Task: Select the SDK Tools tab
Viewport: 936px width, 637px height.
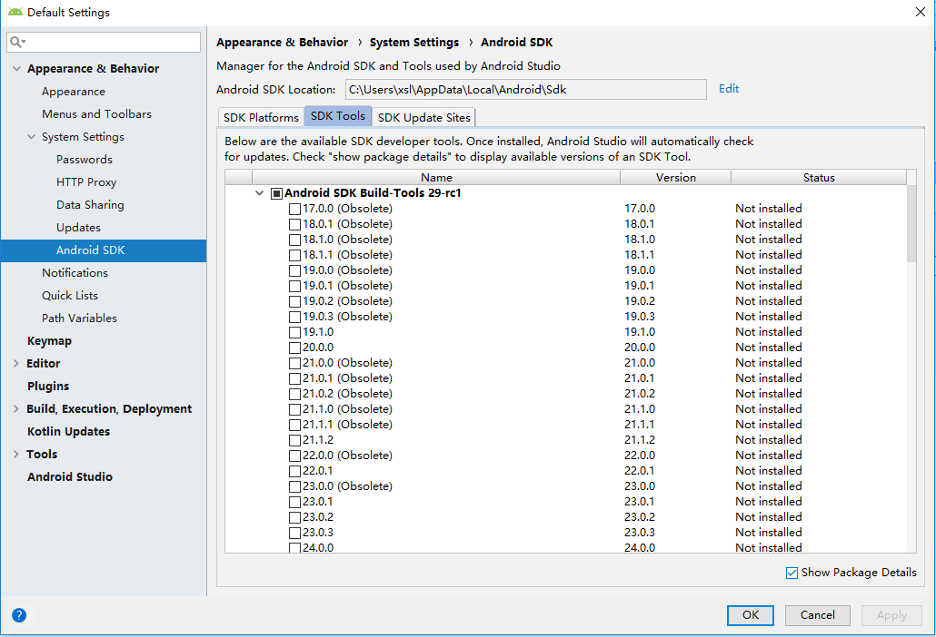Action: coord(338,116)
